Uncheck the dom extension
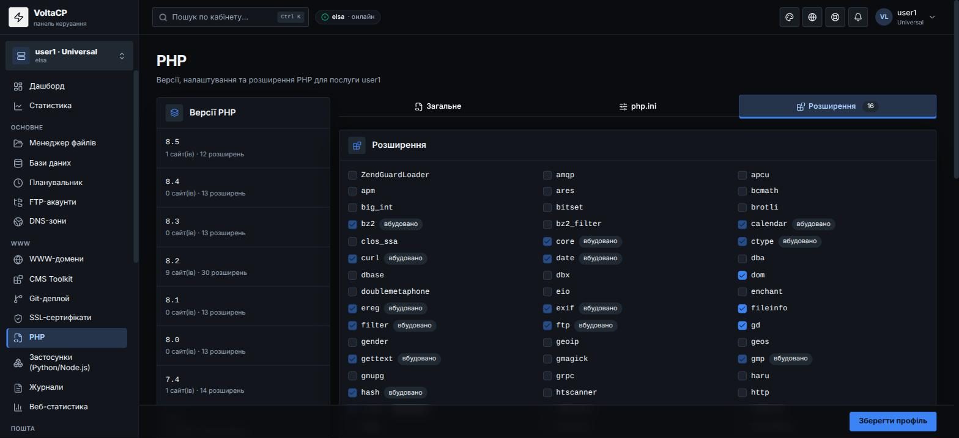This screenshot has width=959, height=438. tap(742, 276)
